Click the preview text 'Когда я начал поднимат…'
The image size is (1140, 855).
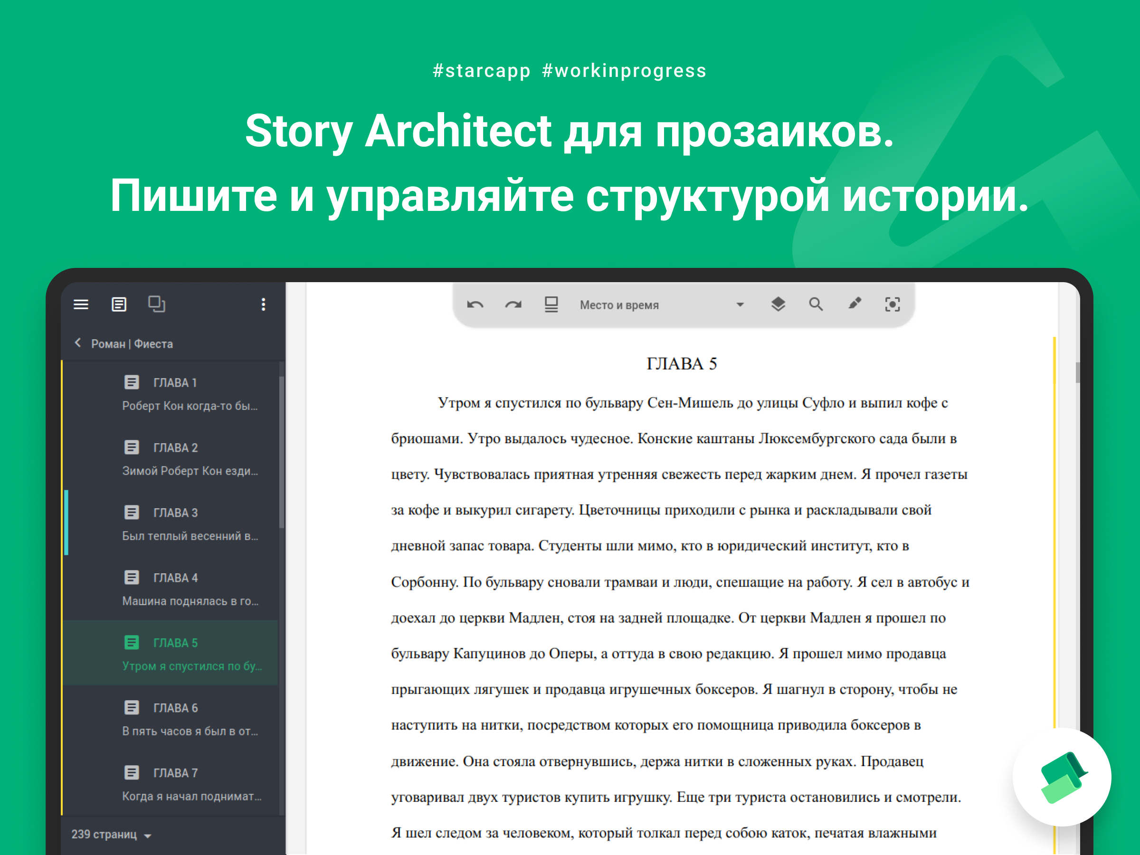192,796
